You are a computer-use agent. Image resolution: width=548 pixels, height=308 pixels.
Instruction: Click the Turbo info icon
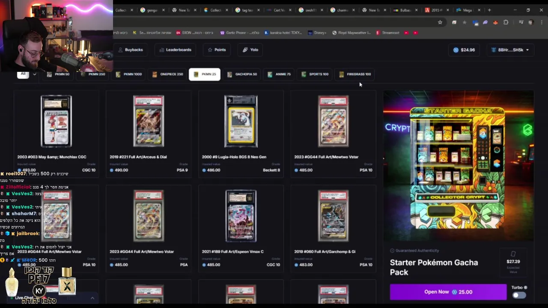click(526, 287)
